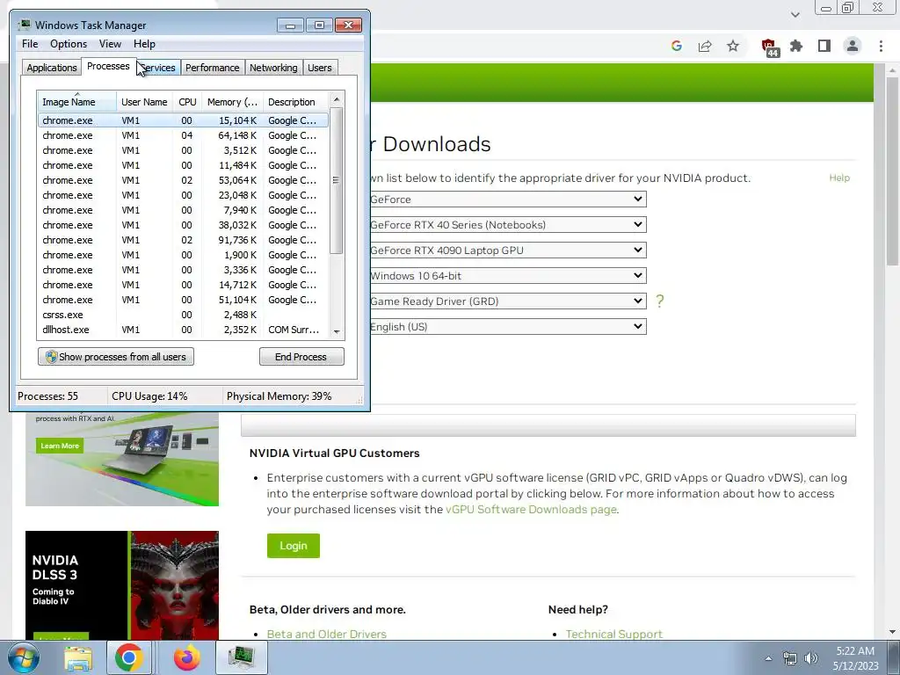Click the green question mark help icon
900x675 pixels.
pos(660,301)
